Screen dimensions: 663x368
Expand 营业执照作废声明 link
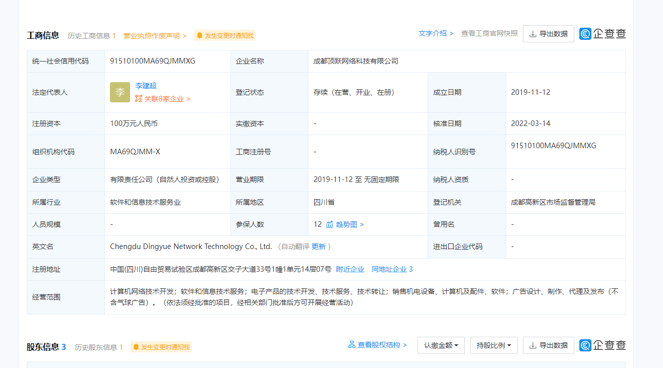coord(155,36)
